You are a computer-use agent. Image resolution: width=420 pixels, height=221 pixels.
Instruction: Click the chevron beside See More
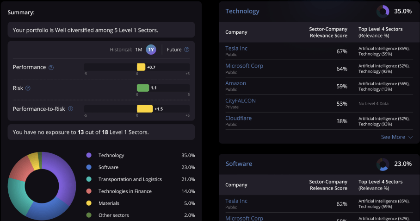tap(410, 137)
